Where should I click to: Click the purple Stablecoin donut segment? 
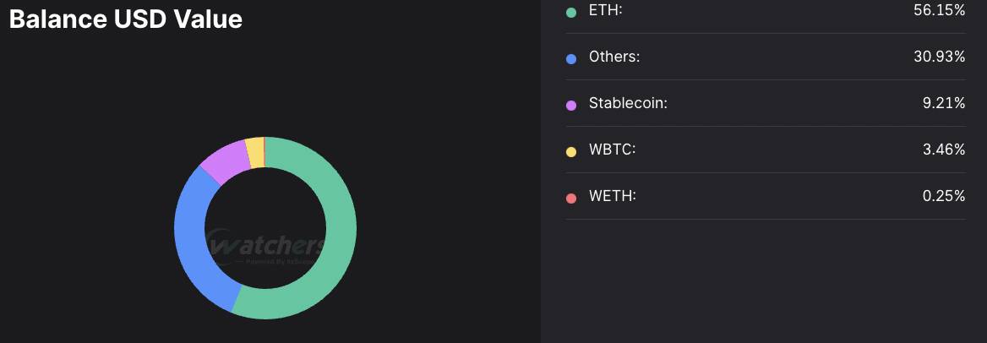click(223, 160)
